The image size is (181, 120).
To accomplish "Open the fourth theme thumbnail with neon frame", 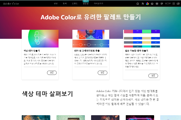I will click(x=140, y=118).
